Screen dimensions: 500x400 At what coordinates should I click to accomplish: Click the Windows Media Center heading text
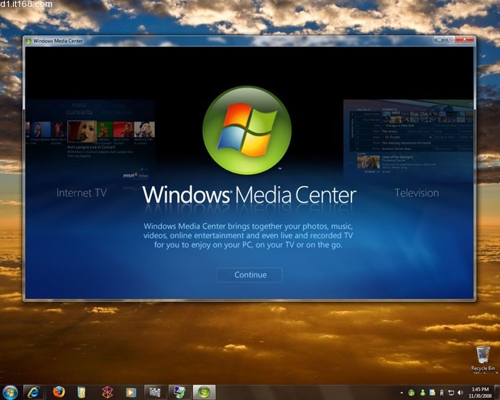pos(249,194)
